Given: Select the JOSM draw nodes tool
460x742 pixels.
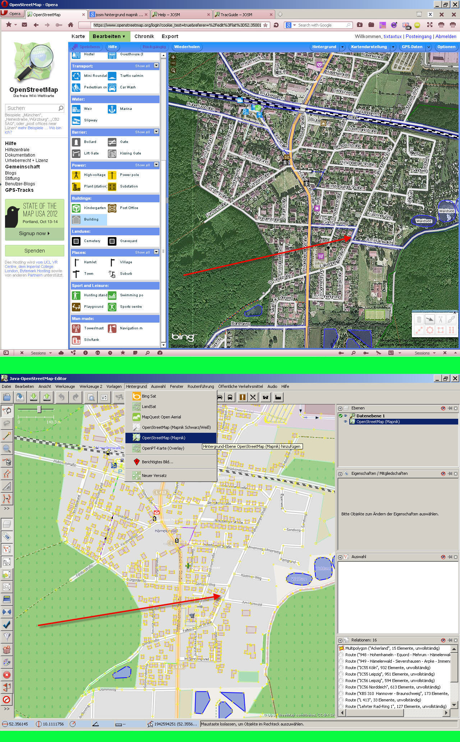Looking at the screenshot, I should (x=7, y=436).
